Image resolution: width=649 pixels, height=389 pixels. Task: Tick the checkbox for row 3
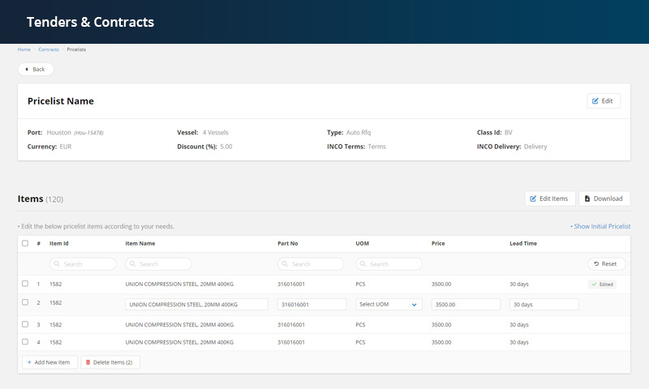point(25,324)
